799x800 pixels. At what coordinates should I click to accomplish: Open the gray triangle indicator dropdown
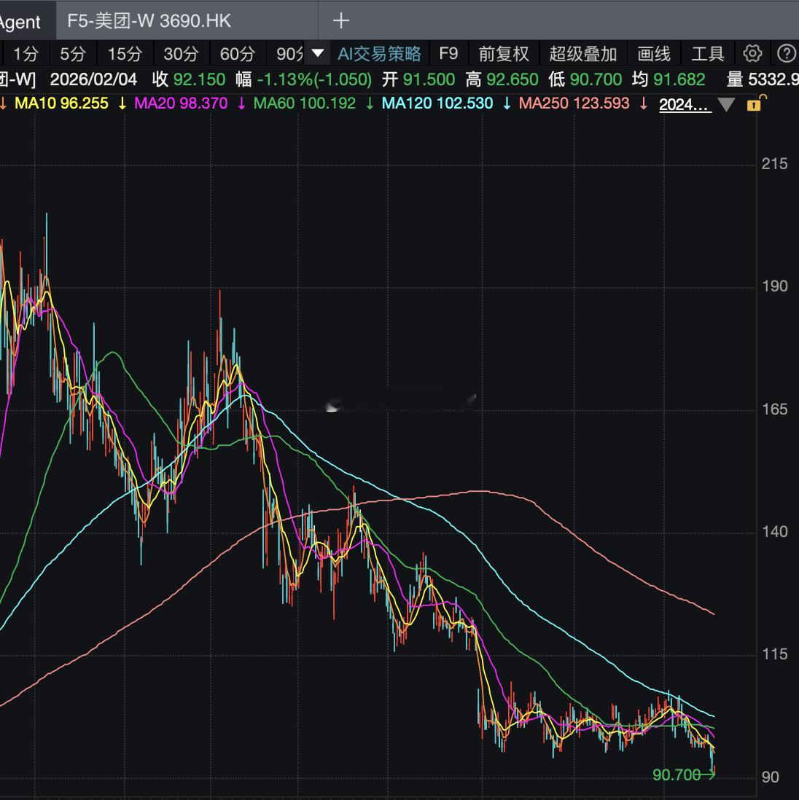[x=726, y=104]
